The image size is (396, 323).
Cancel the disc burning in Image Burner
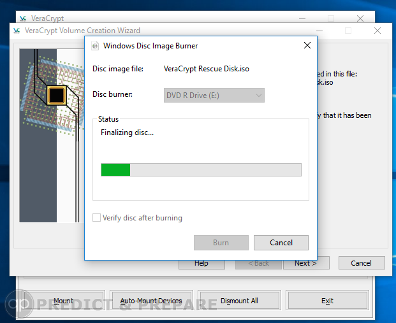(281, 243)
